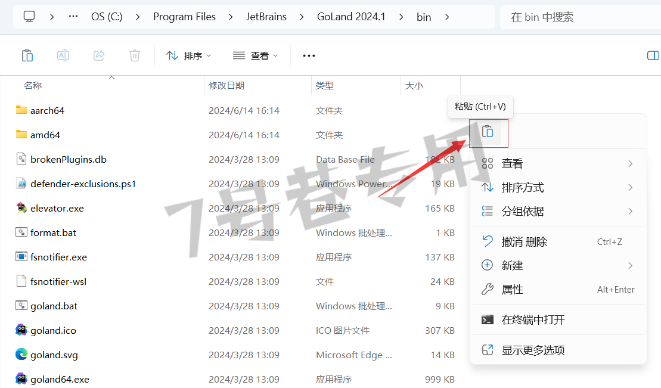Select the goland.ico file name

[x=53, y=331]
